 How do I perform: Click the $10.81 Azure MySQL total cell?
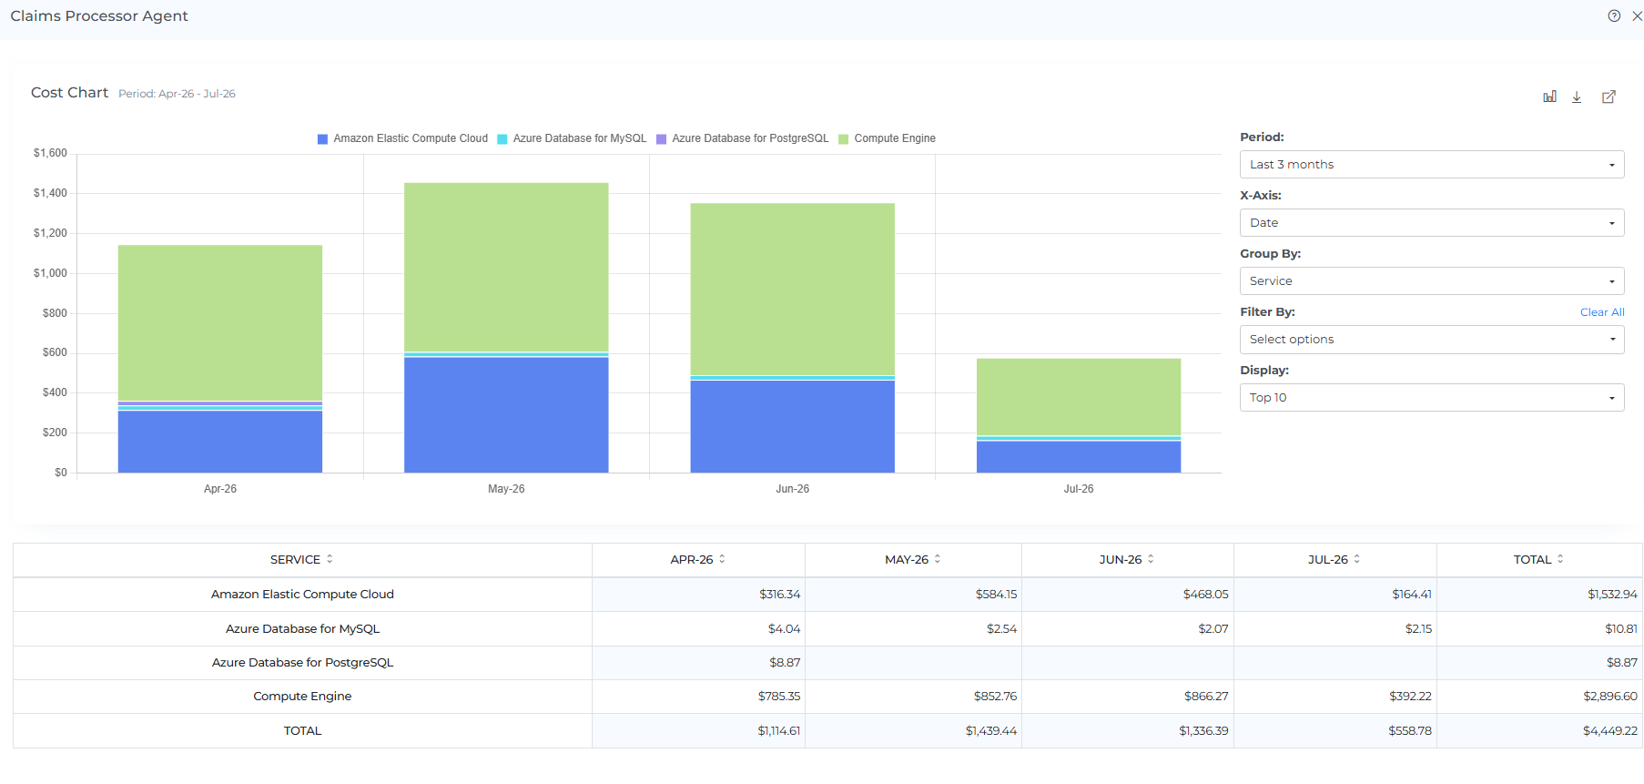pos(1539,629)
